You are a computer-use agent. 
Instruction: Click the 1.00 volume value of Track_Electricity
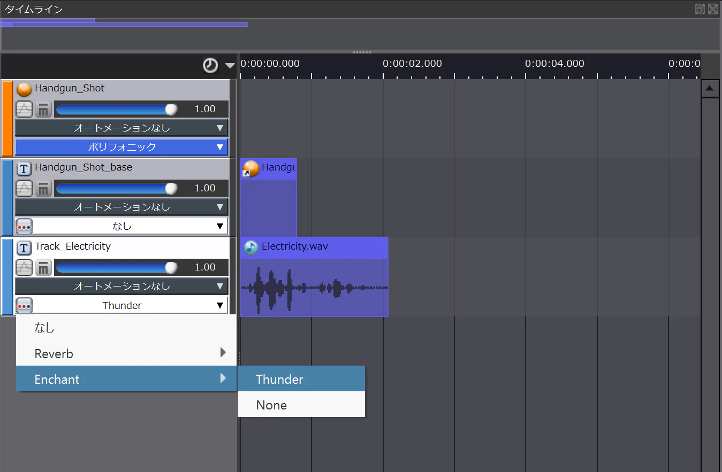[205, 267]
